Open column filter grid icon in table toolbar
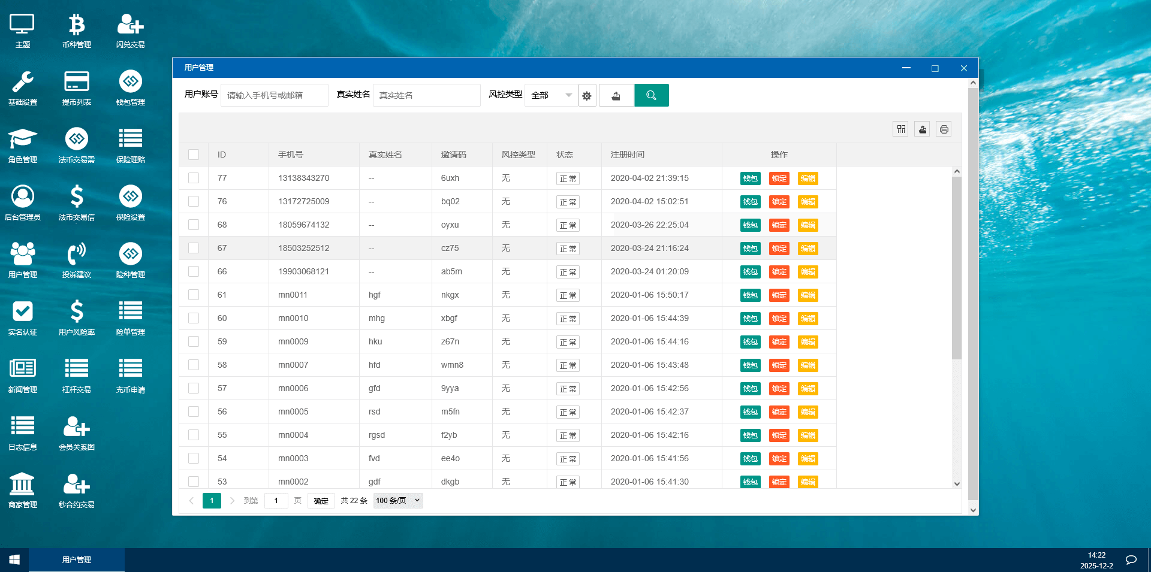Screen dimensions: 1151x572 [x=901, y=129]
